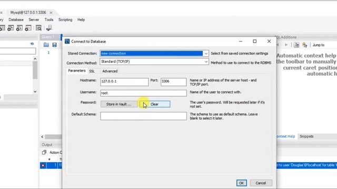Open the Server menu
337x189 pixels.
click(x=34, y=20)
